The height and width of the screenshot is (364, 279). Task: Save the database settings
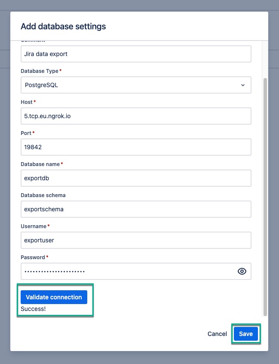(x=245, y=334)
